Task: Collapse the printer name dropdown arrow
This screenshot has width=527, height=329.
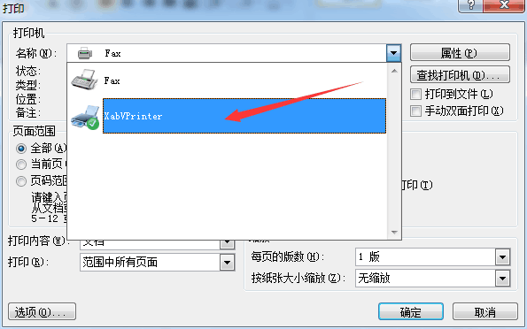Action: [393, 53]
